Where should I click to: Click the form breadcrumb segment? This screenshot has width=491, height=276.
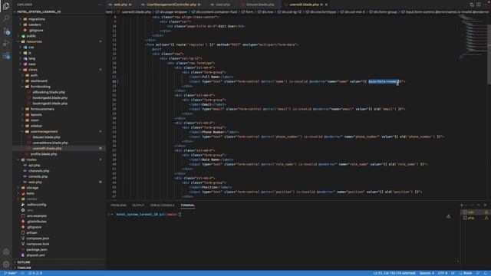[x=247, y=12]
